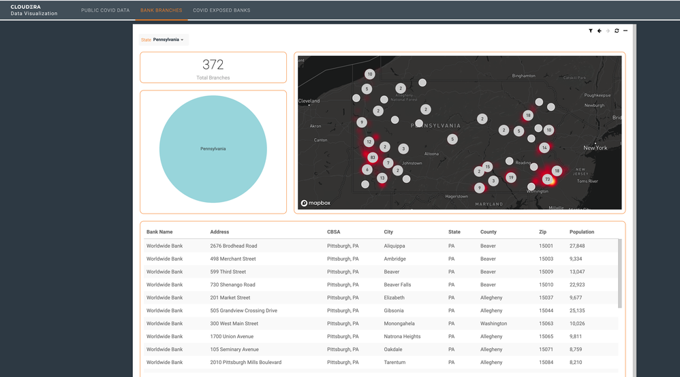The width and height of the screenshot is (680, 377).
Task: Open the Covid Exposed Banks tab
Action: pyautogui.click(x=221, y=10)
